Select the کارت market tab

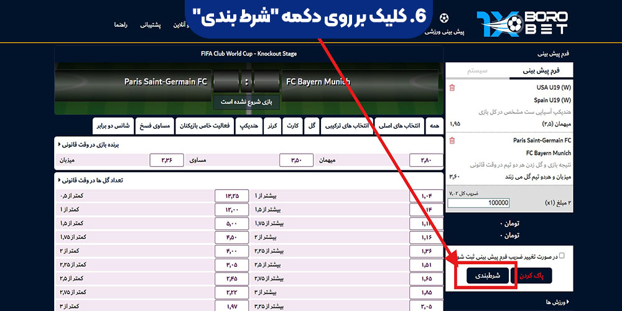click(x=293, y=126)
